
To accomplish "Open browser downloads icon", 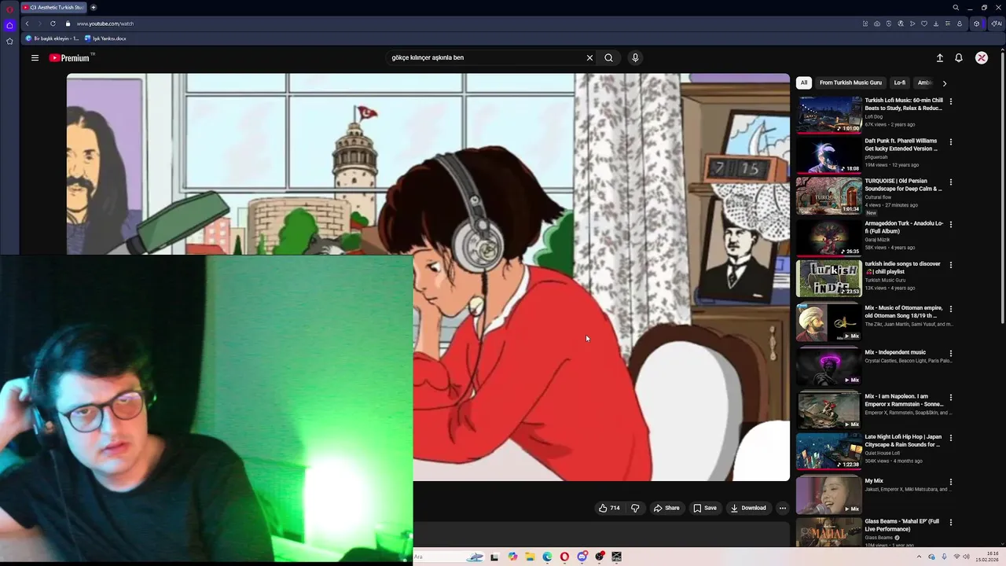I will (x=936, y=24).
